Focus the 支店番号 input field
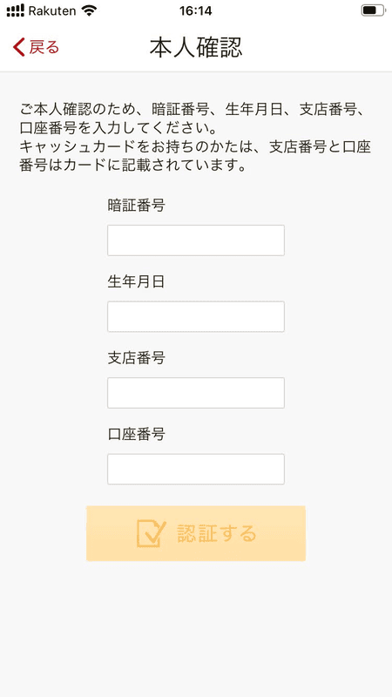This screenshot has width=392, height=697. point(196,393)
